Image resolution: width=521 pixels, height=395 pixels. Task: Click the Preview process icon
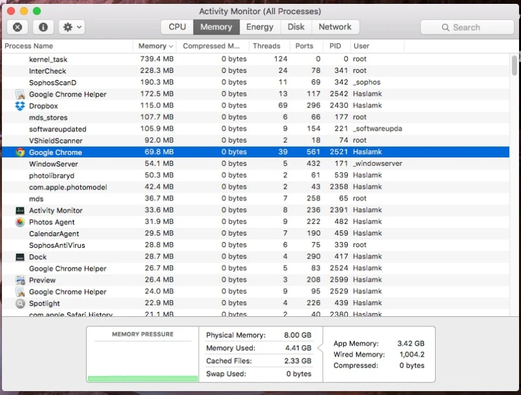(20, 280)
